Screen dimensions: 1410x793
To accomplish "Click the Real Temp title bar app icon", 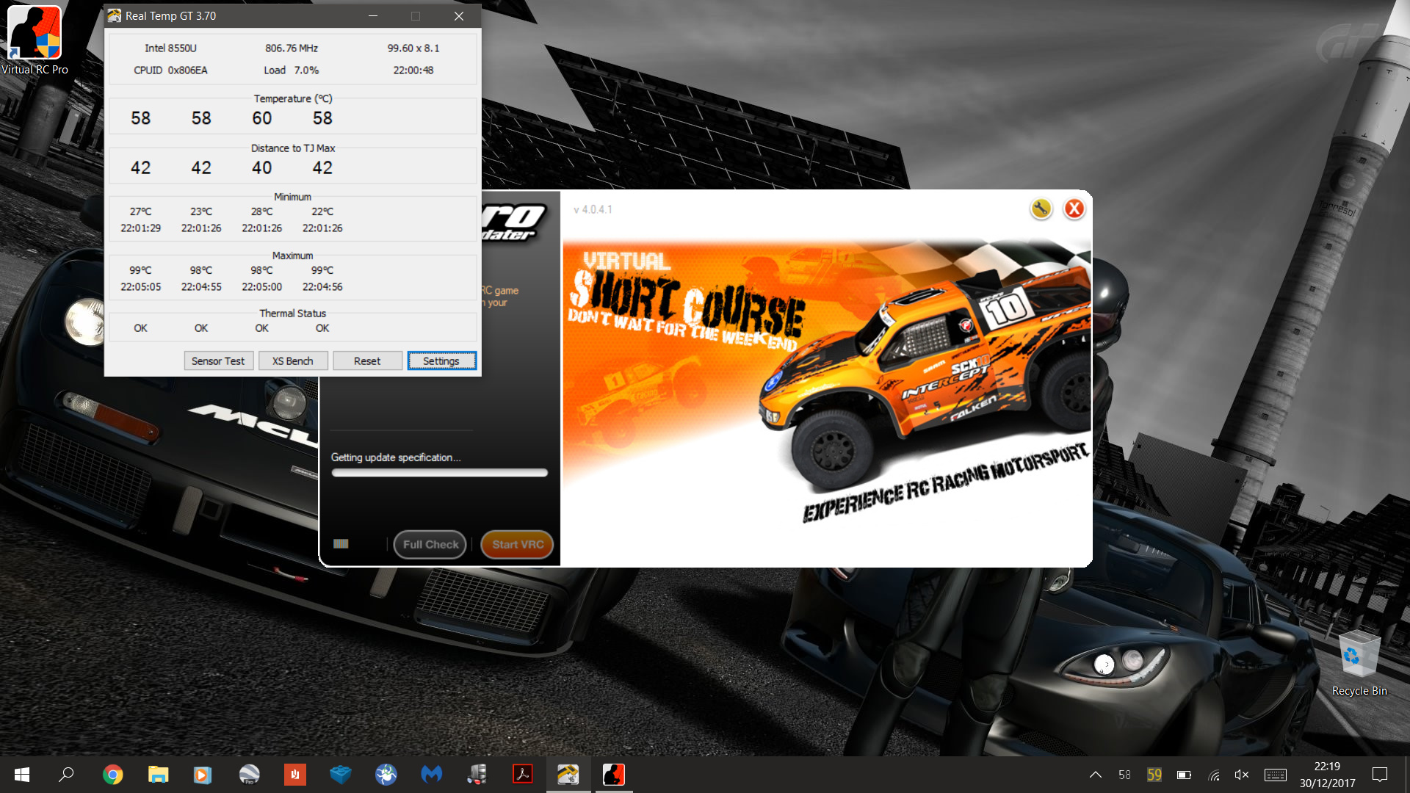I will pyautogui.click(x=115, y=15).
